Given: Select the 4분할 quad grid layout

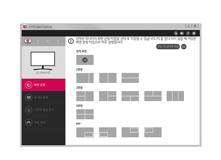Looking at the screenshot, I should (85, 114).
